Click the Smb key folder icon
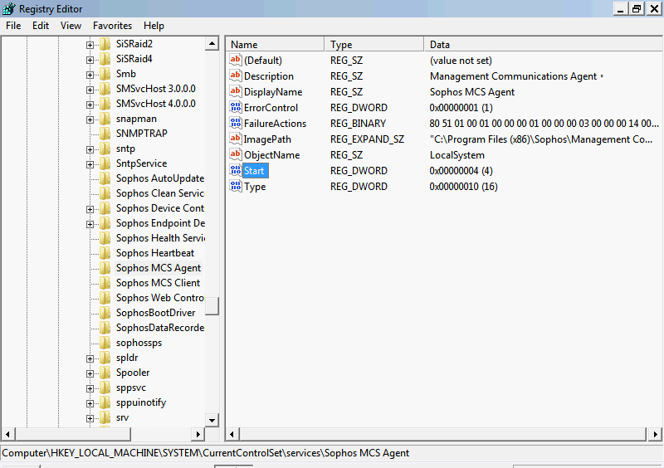The image size is (664, 468). (x=105, y=74)
